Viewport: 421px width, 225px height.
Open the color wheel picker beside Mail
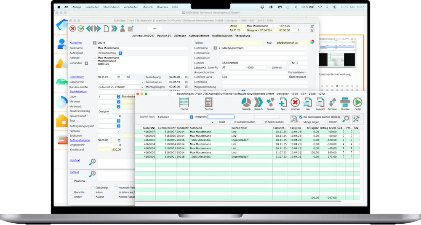(x=312, y=42)
